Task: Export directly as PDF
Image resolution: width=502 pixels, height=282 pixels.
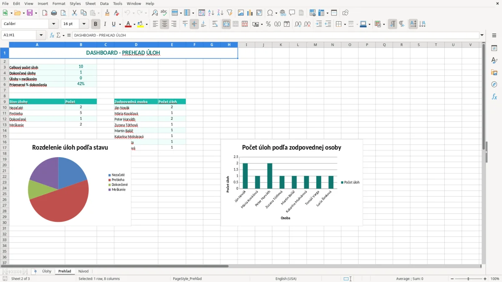Action: 45,13
